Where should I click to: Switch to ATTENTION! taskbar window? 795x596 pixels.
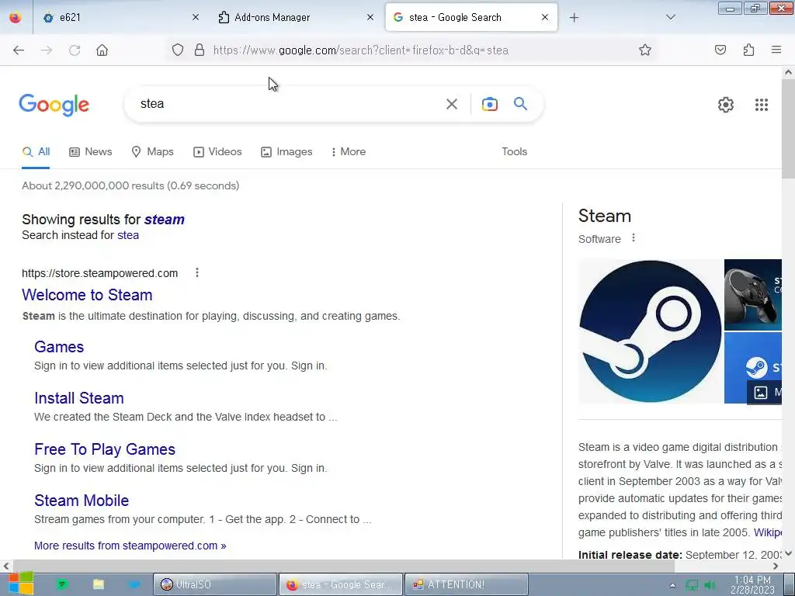(x=466, y=584)
